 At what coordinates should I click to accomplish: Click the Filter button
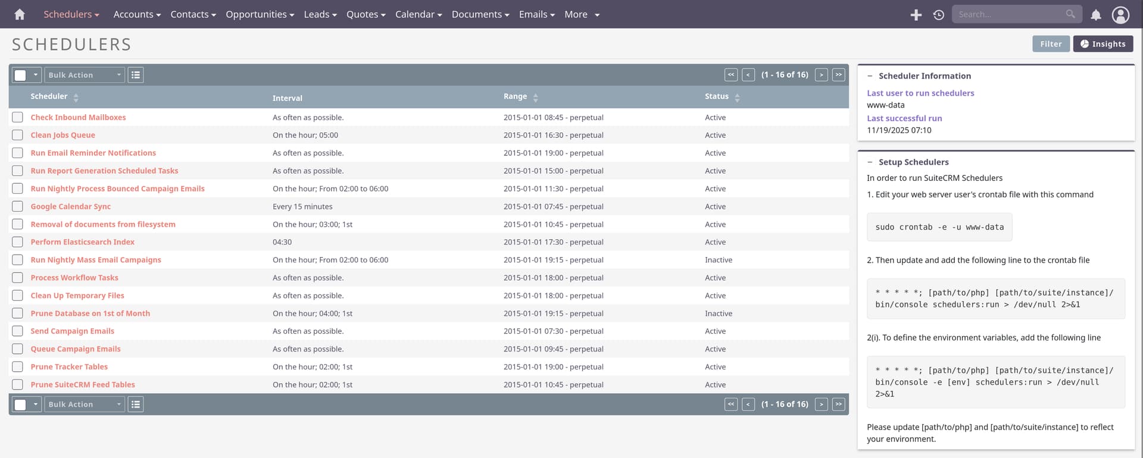point(1050,44)
